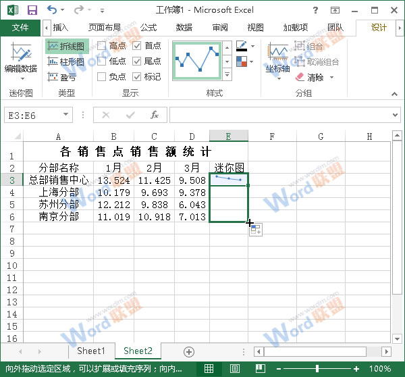The height and width of the screenshot is (377, 405).
Task: Uncheck the 标记 markers checkbox
Action: pos(136,77)
